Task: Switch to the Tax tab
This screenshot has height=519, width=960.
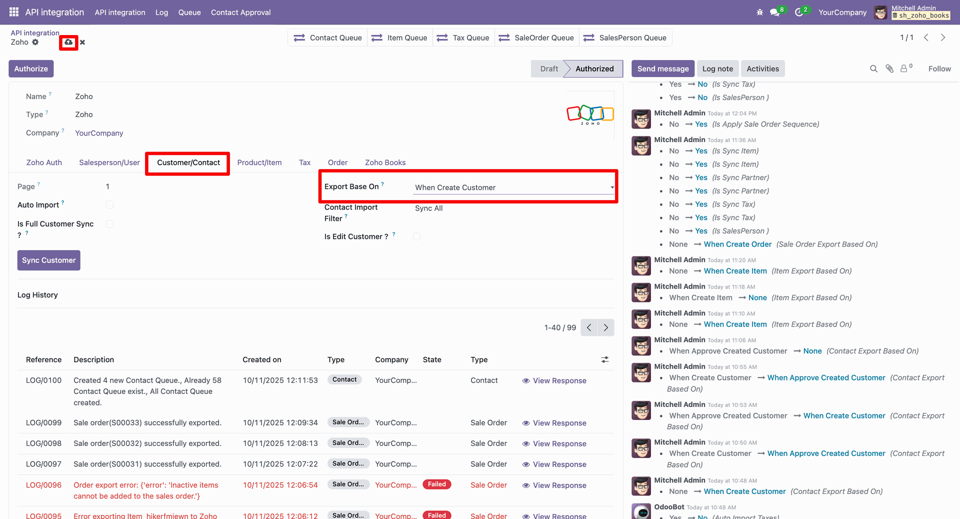Action: [x=305, y=163]
